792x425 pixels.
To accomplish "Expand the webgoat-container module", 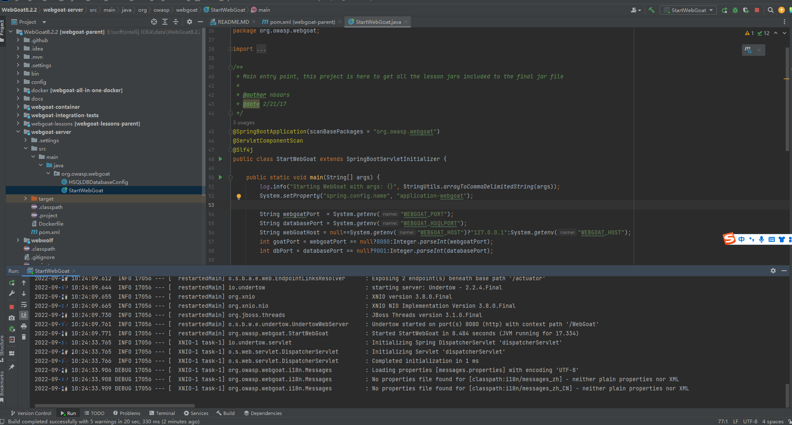I will coord(18,107).
